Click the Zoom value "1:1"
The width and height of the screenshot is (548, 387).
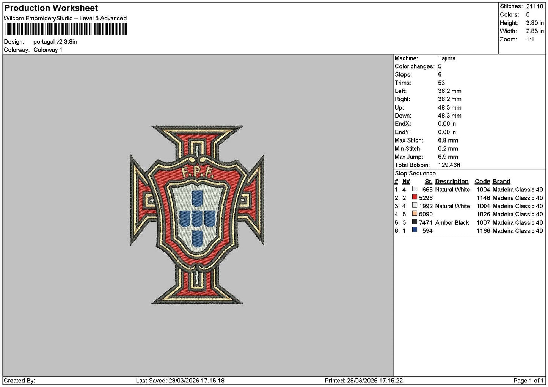[x=530, y=39]
